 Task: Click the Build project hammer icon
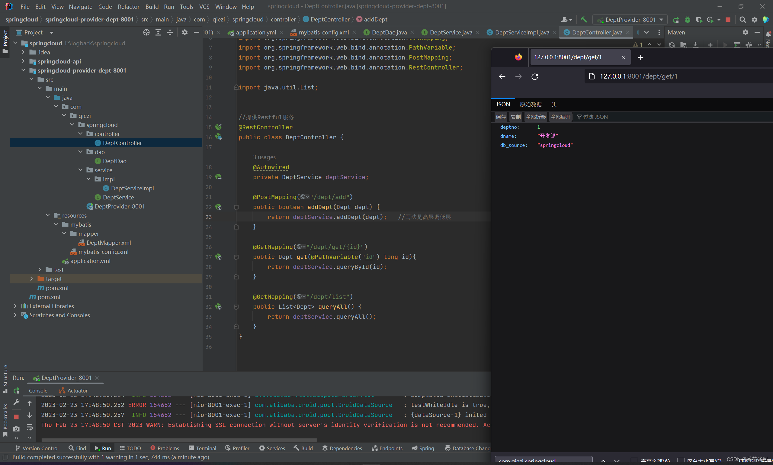point(584,19)
